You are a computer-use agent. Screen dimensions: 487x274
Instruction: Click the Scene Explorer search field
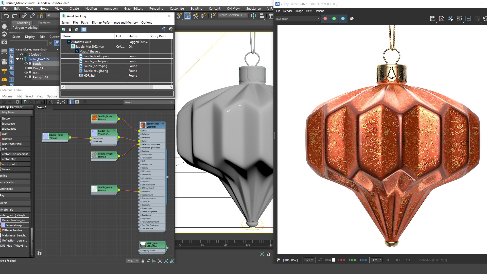(x=28, y=43)
